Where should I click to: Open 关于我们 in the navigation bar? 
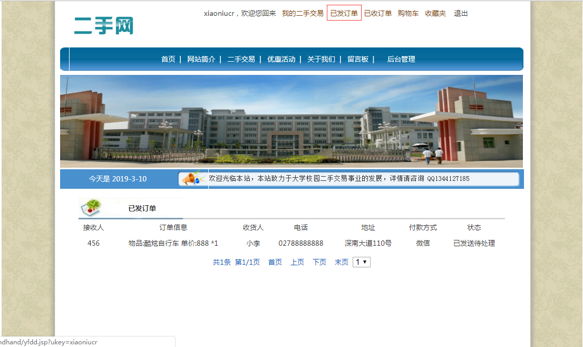point(321,59)
